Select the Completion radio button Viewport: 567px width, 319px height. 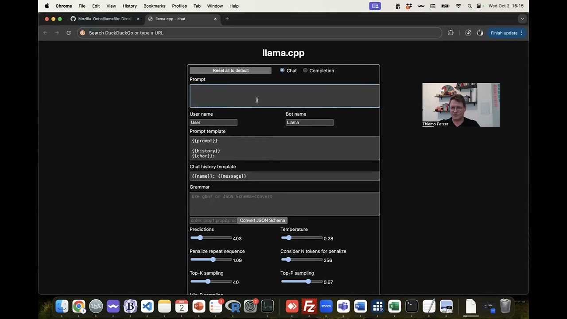pyautogui.click(x=305, y=70)
